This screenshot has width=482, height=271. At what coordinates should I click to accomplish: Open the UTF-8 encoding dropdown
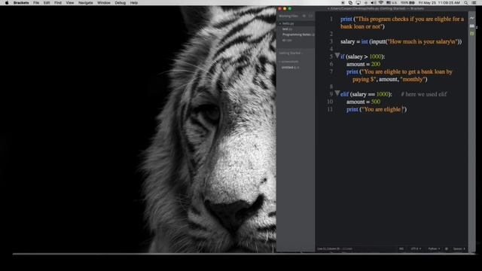point(416,249)
